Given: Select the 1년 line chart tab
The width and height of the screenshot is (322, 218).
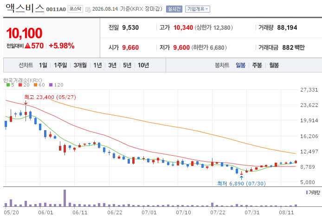Looking at the screenshot, I should 97,65.
